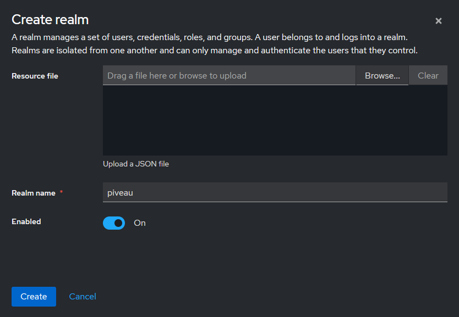The height and width of the screenshot is (317, 459).
Task: Click the 'Realms are isolated' description line
Action: [215, 51]
